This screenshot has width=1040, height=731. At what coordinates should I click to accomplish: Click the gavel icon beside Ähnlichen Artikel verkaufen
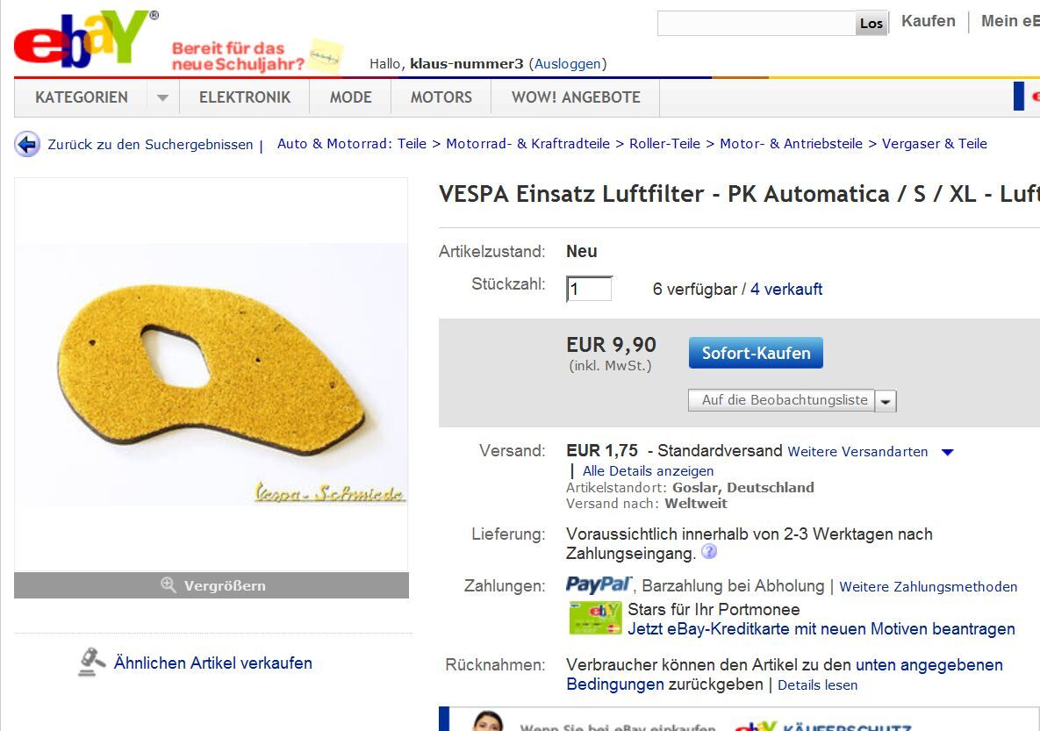pos(91,662)
